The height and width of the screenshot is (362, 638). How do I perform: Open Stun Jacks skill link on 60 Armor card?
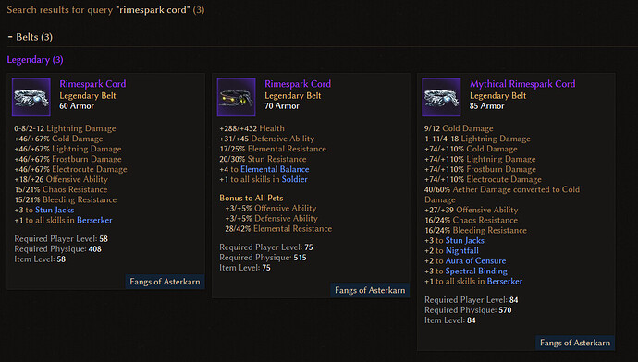pos(55,210)
